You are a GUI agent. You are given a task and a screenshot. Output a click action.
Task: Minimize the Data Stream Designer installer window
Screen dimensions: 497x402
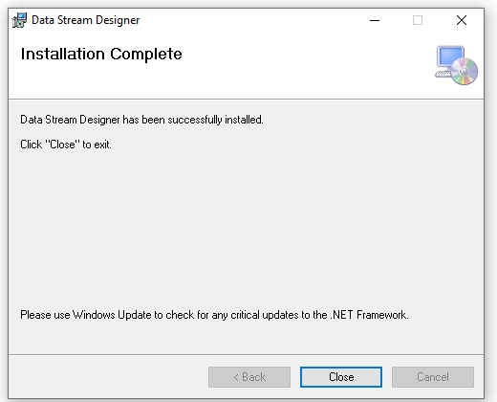[x=375, y=20]
